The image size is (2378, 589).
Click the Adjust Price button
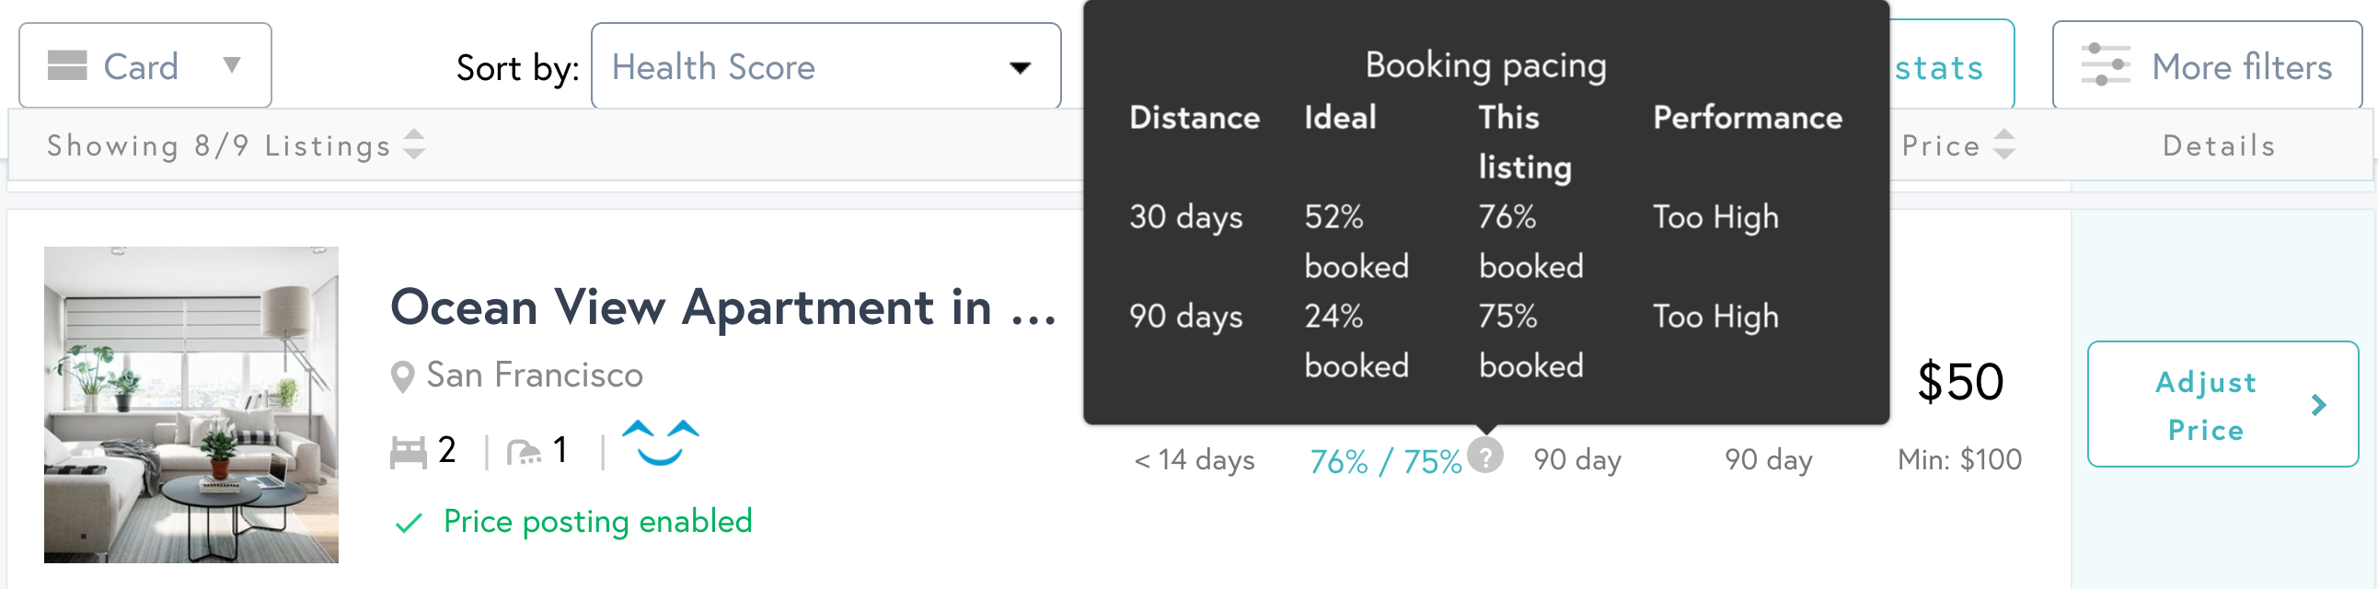pyautogui.click(x=2222, y=404)
